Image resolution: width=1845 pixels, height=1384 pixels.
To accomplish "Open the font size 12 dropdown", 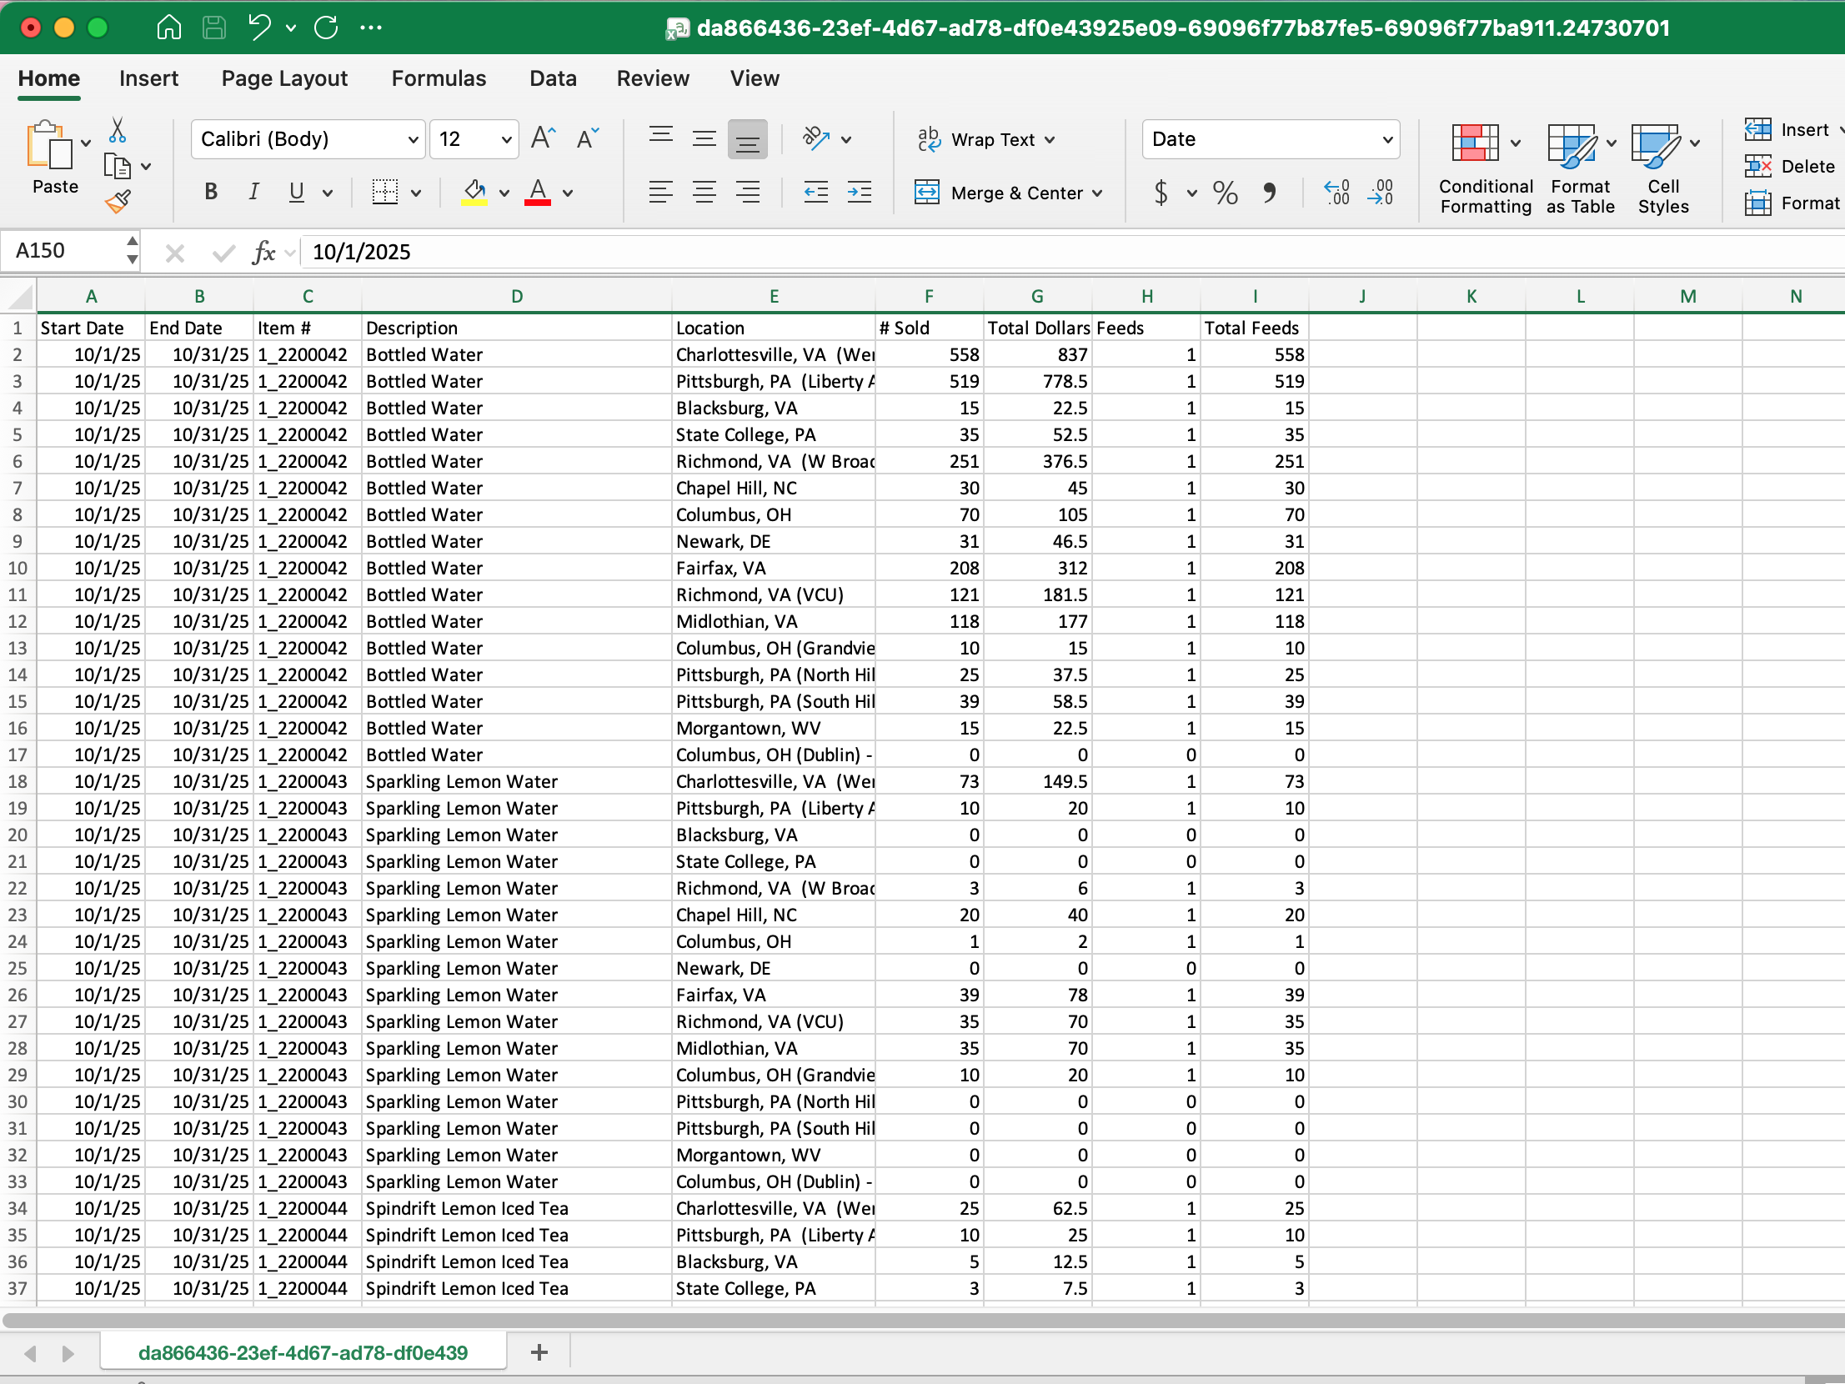I will coord(505,139).
